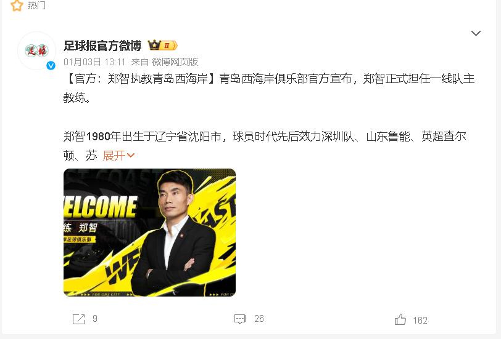Open the 足球报官方微博 account name link

(102, 46)
